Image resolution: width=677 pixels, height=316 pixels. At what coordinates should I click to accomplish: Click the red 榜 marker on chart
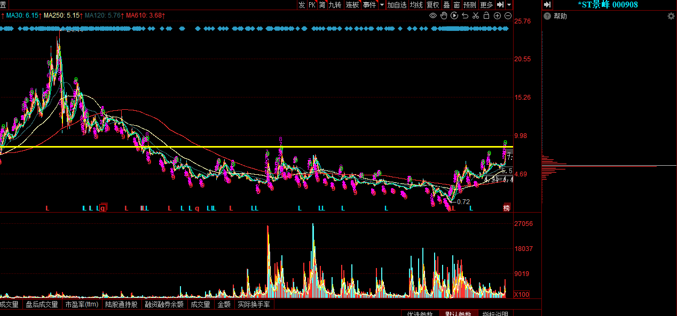(507, 208)
